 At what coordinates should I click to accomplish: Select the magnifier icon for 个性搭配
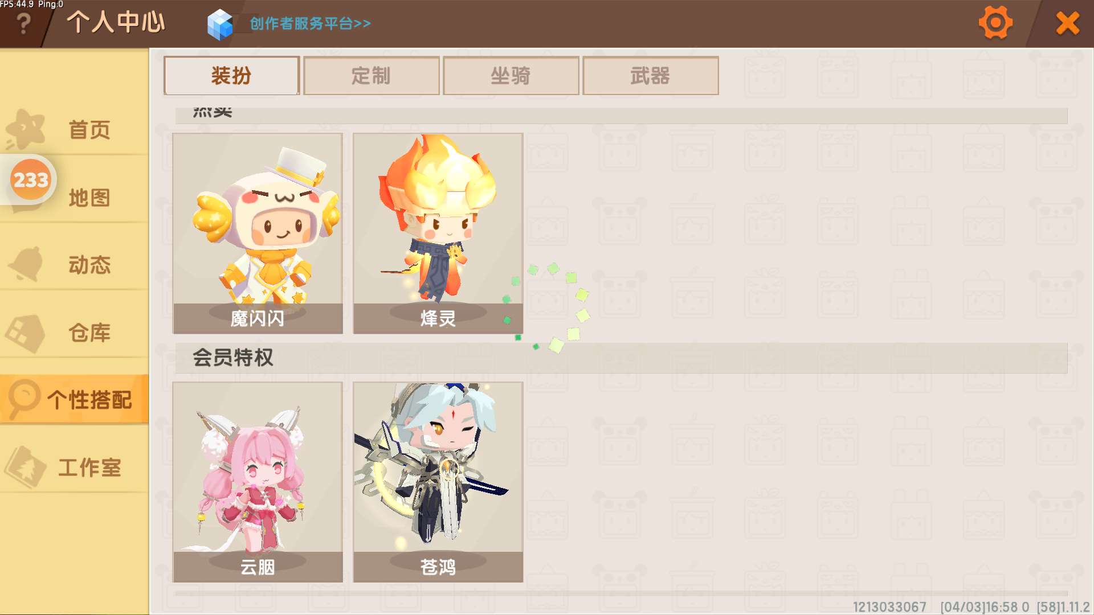pos(24,399)
